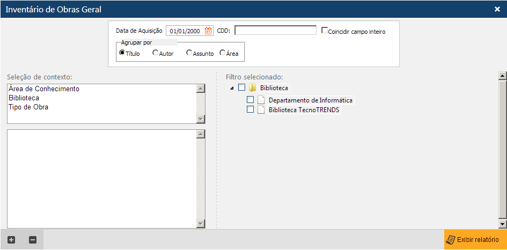Group by Assunto radio option
The width and height of the screenshot is (507, 250).
tap(189, 53)
